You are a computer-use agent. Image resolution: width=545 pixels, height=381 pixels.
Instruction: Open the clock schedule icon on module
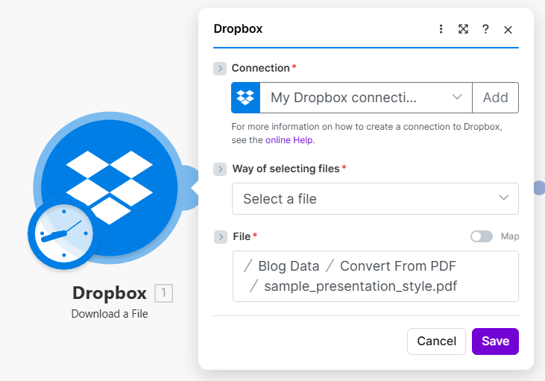pos(63,234)
